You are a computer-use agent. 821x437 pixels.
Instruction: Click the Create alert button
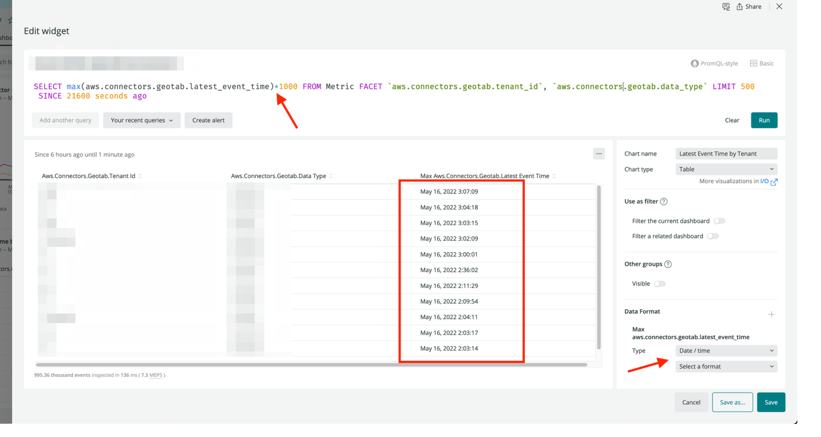(208, 120)
